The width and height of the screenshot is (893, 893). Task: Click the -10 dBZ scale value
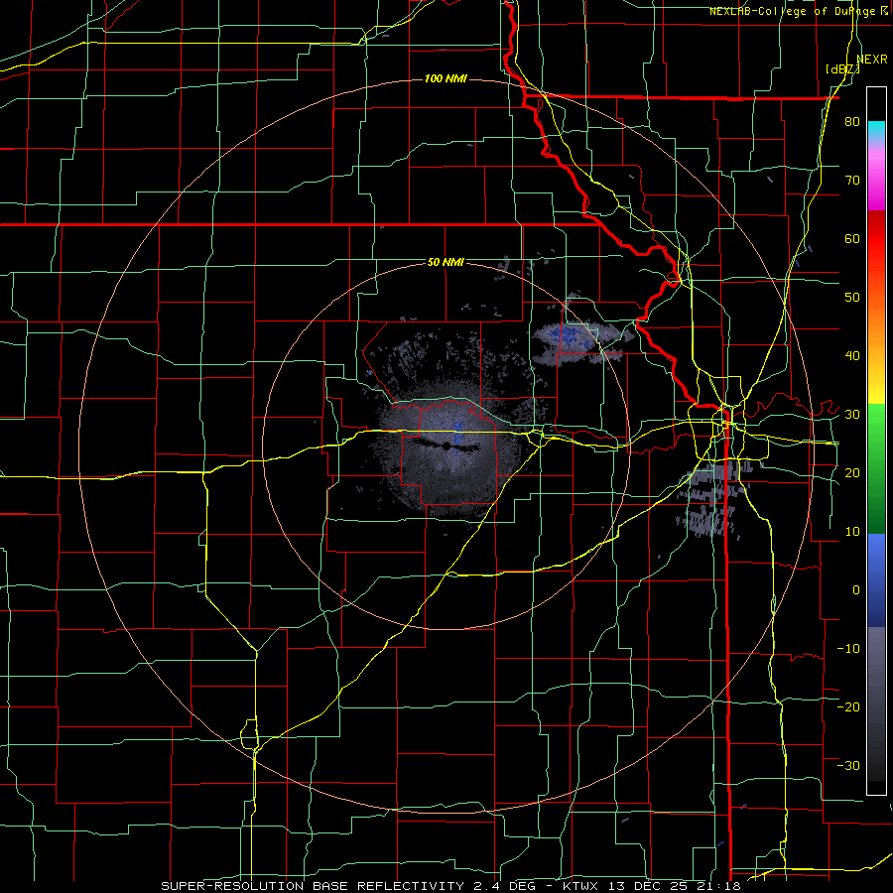tap(848, 649)
